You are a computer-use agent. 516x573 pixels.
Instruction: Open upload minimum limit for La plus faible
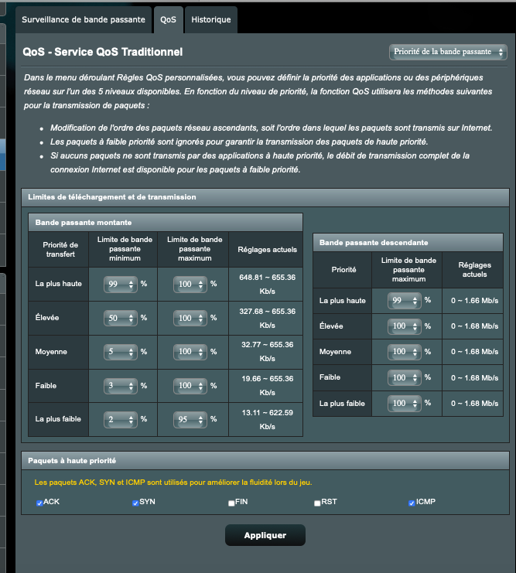(x=121, y=419)
